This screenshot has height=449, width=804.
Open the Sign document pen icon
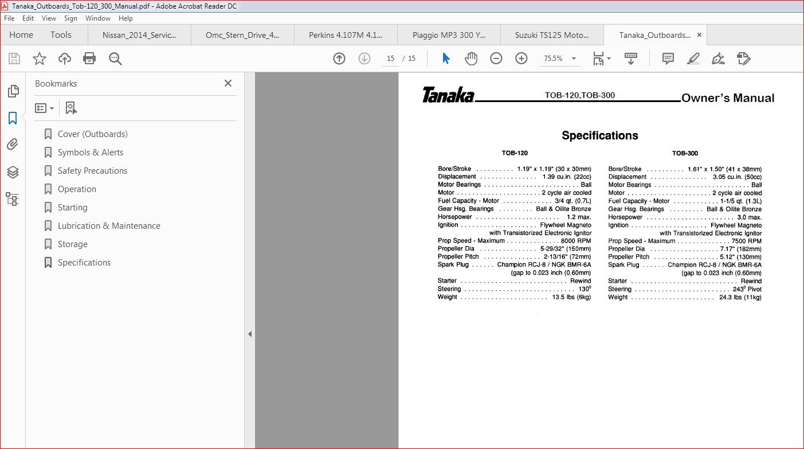[718, 58]
